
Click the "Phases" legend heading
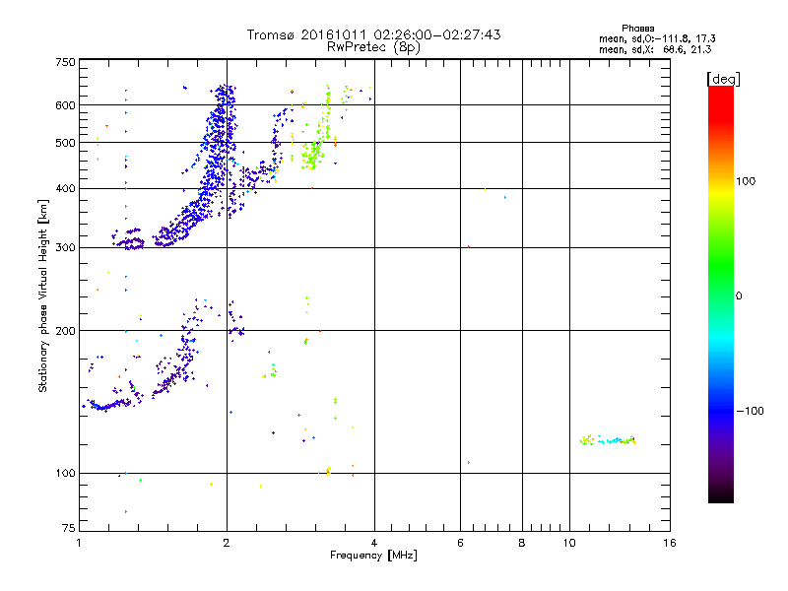(637, 29)
